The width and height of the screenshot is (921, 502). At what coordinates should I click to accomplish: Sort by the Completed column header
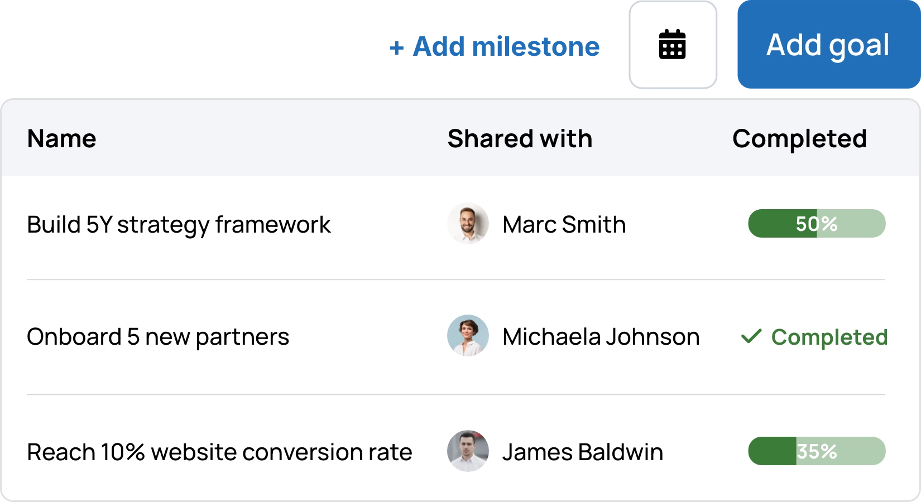pos(799,138)
